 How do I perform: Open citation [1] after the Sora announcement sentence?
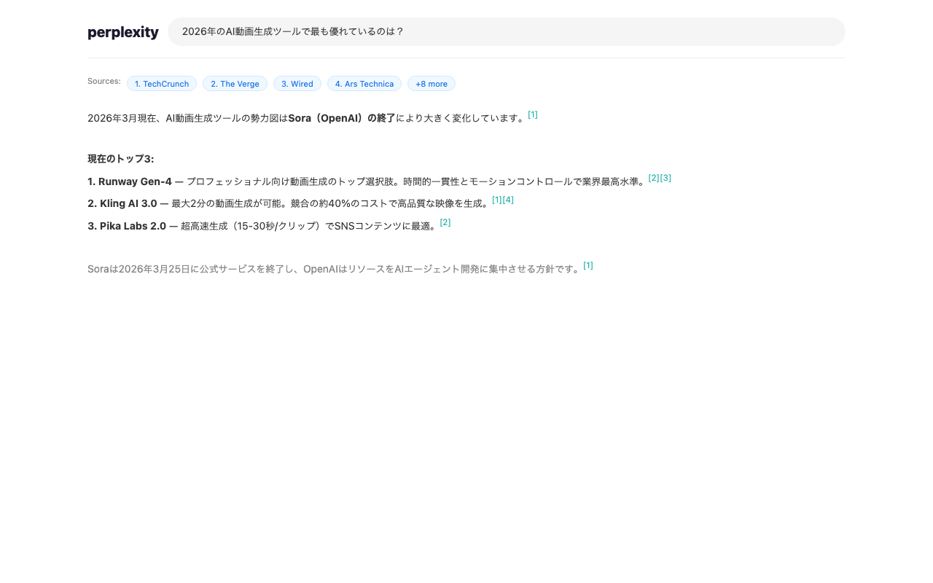click(532, 114)
